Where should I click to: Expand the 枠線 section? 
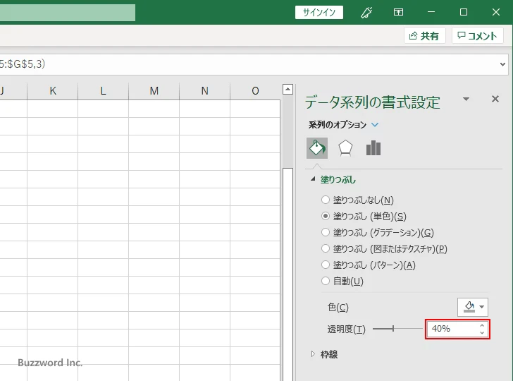[313, 353]
